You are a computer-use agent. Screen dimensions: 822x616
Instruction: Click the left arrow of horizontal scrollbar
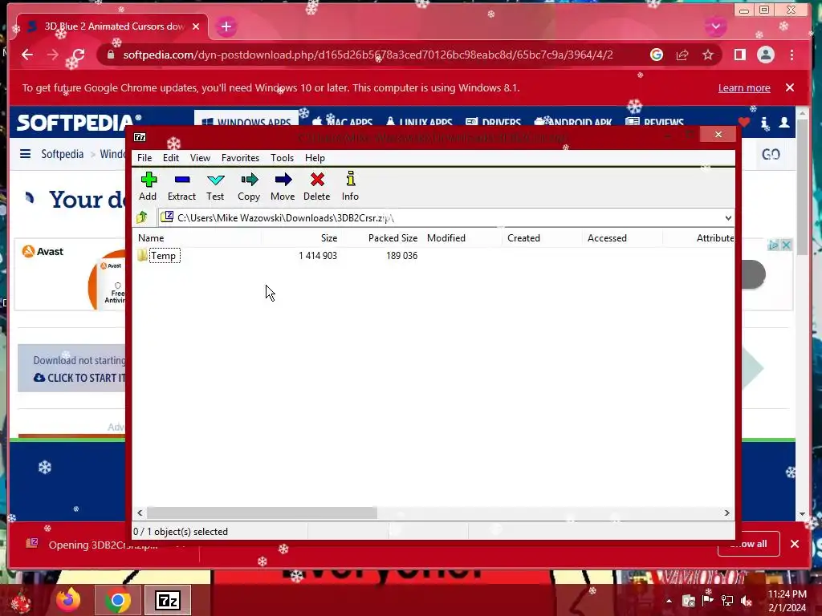[x=140, y=513]
